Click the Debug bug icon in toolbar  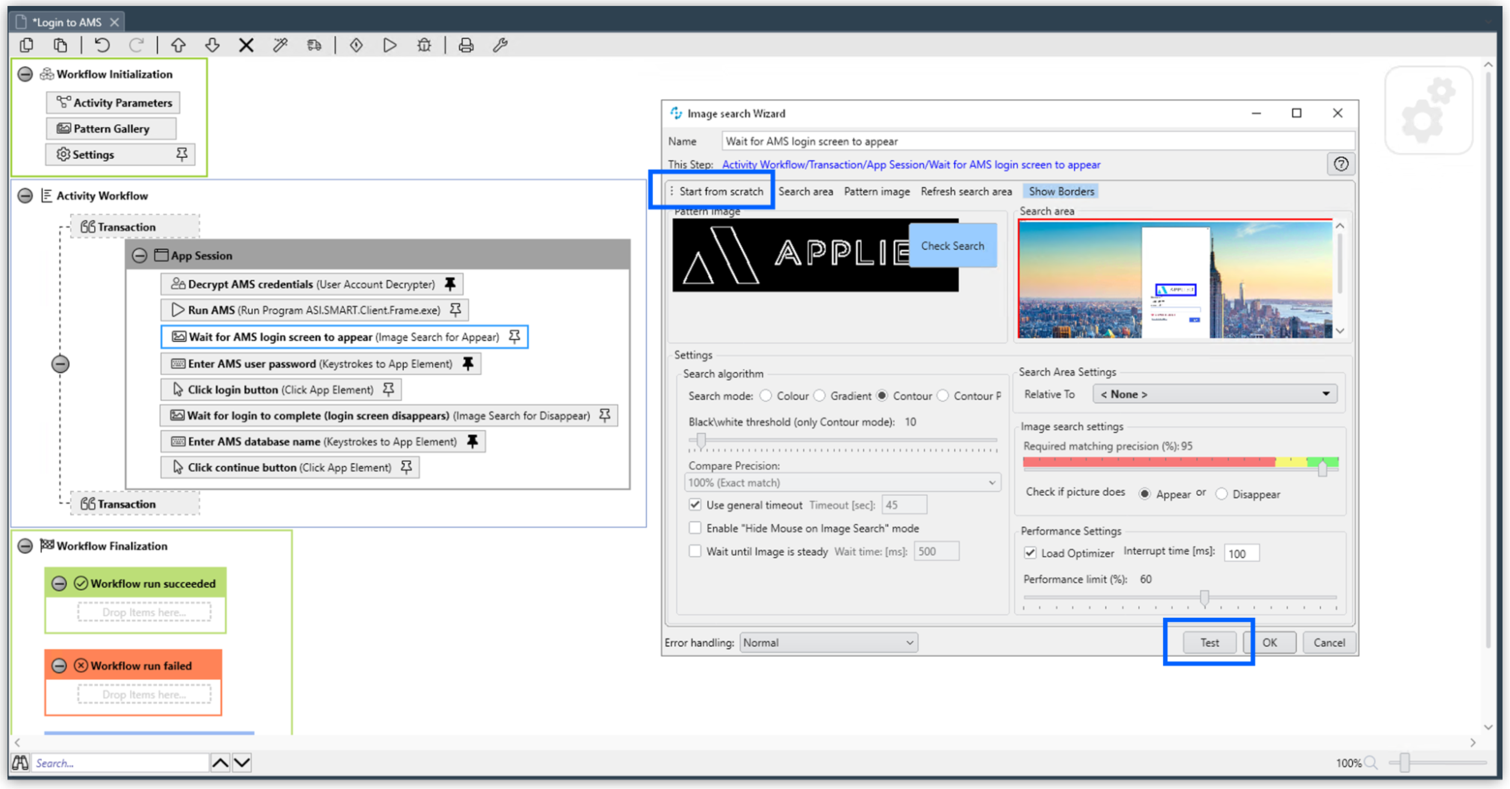click(424, 45)
